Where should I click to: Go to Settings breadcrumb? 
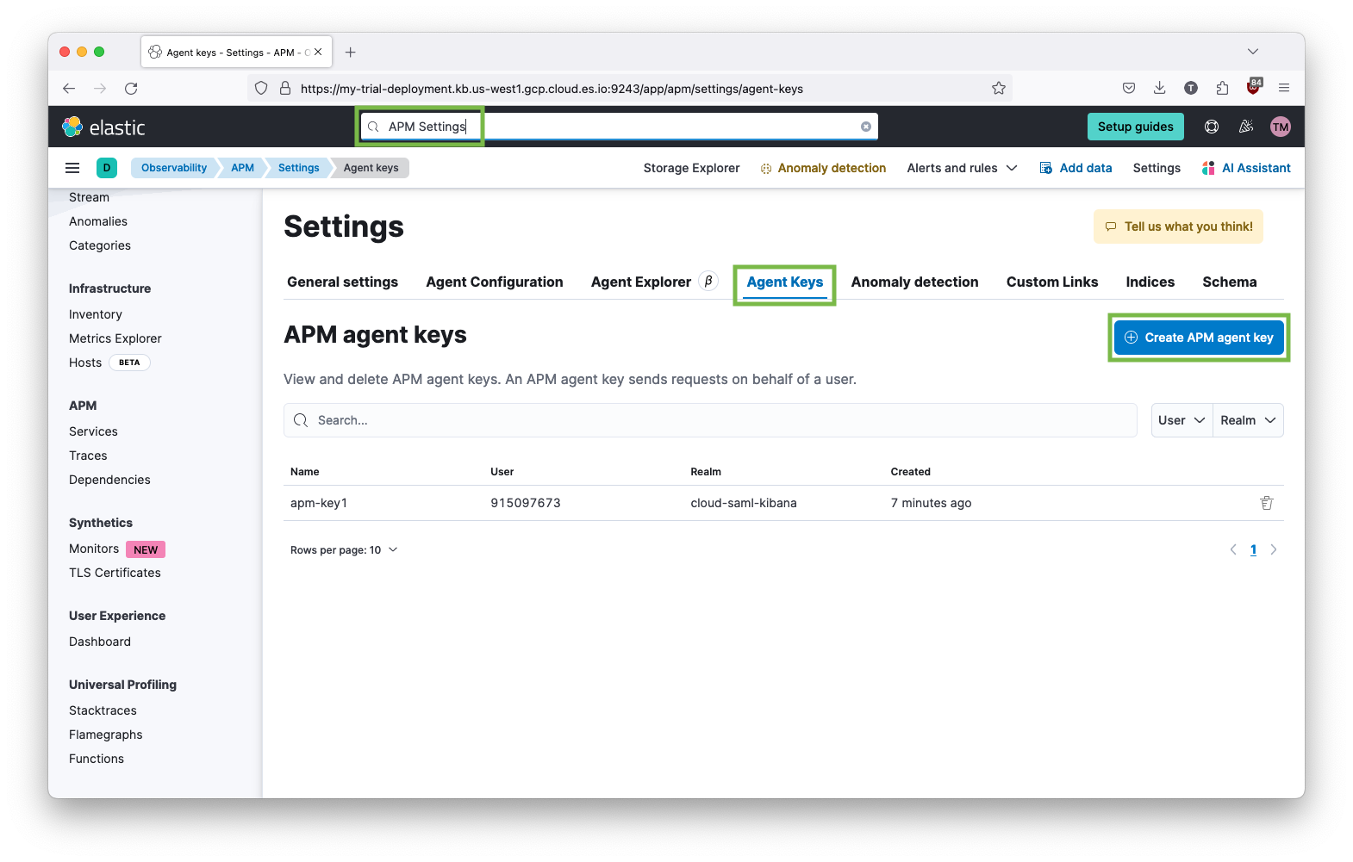click(x=298, y=168)
